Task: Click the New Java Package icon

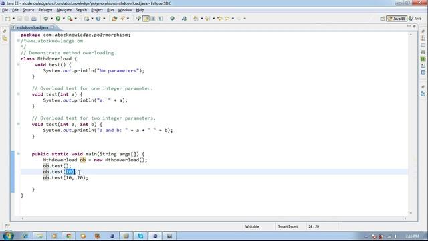Action: (86, 19)
